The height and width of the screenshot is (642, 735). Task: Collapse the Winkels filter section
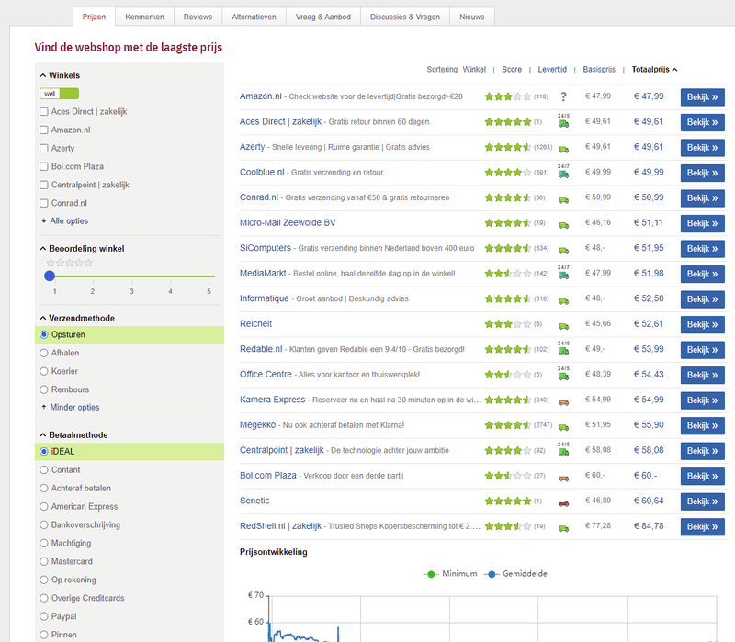[60, 75]
